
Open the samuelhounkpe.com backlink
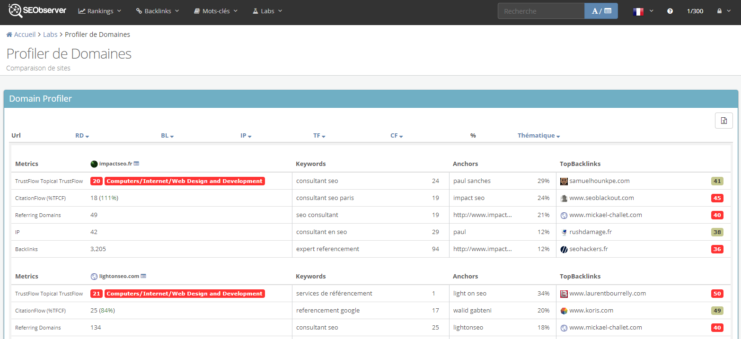tap(599, 181)
